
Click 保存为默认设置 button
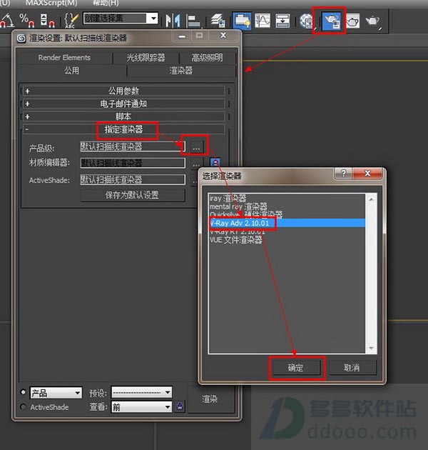point(133,195)
